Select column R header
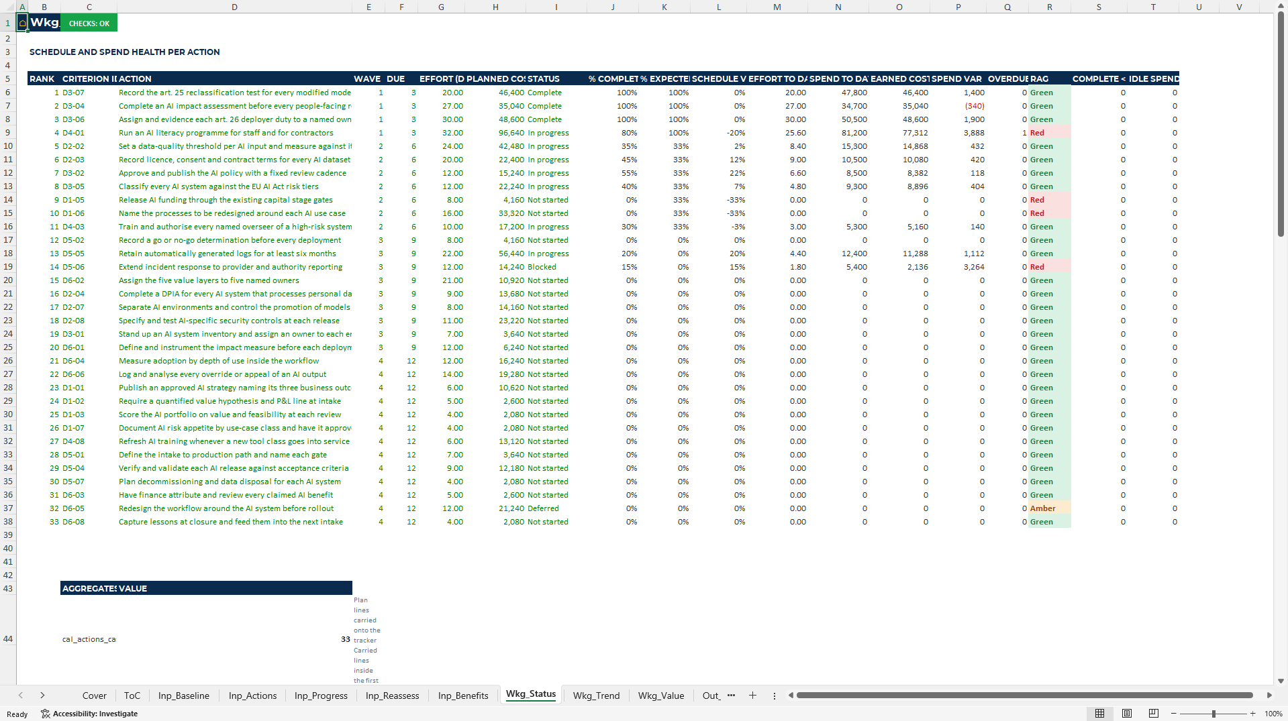The height and width of the screenshot is (721, 1288). point(1049,7)
